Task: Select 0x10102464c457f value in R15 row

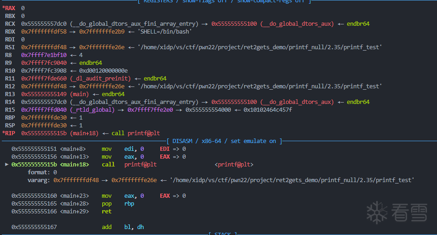Action: 268,110
